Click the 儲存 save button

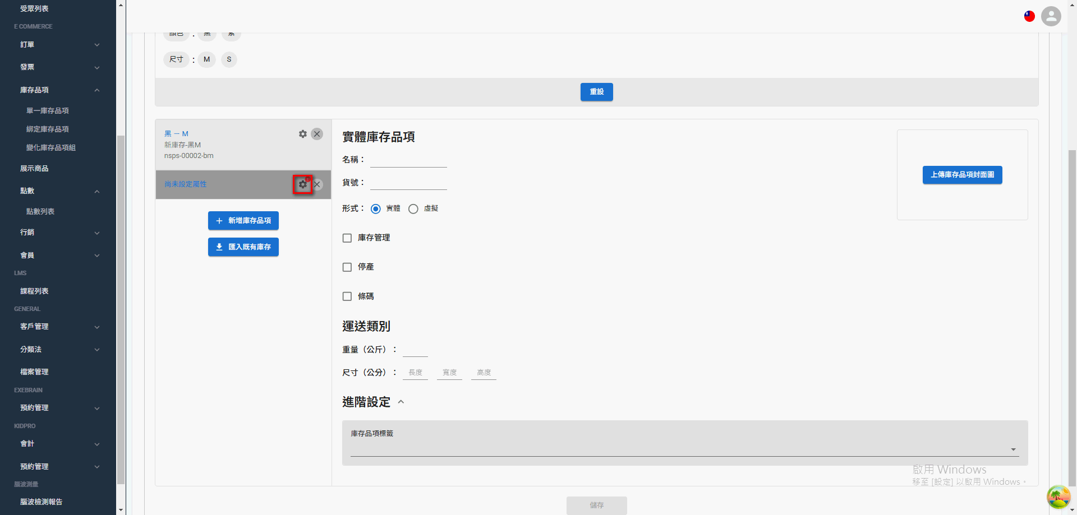pos(597,505)
